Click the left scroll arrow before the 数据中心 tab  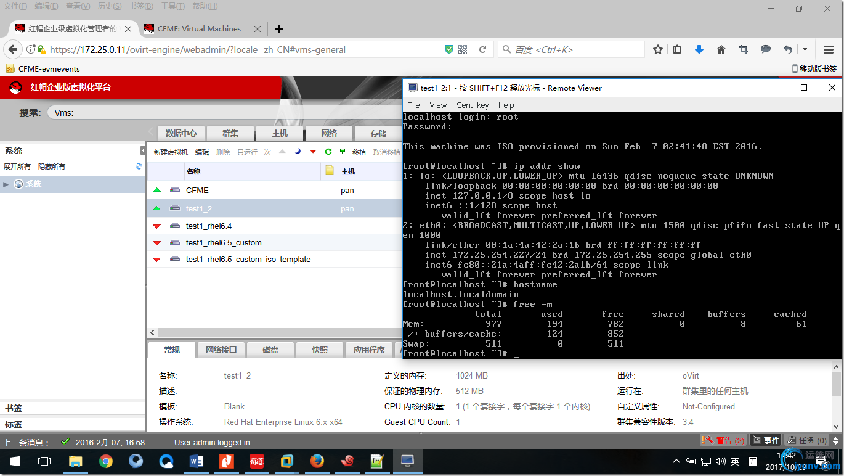click(151, 133)
